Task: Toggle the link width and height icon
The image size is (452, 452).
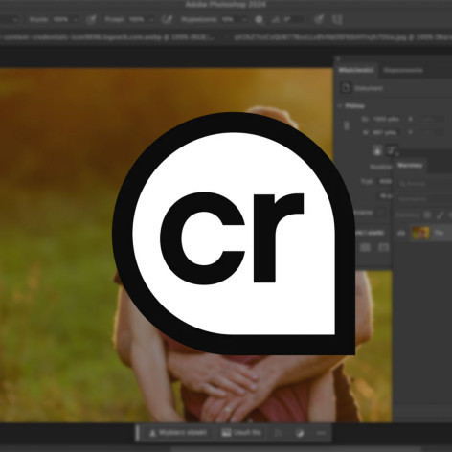Action: click(x=347, y=125)
